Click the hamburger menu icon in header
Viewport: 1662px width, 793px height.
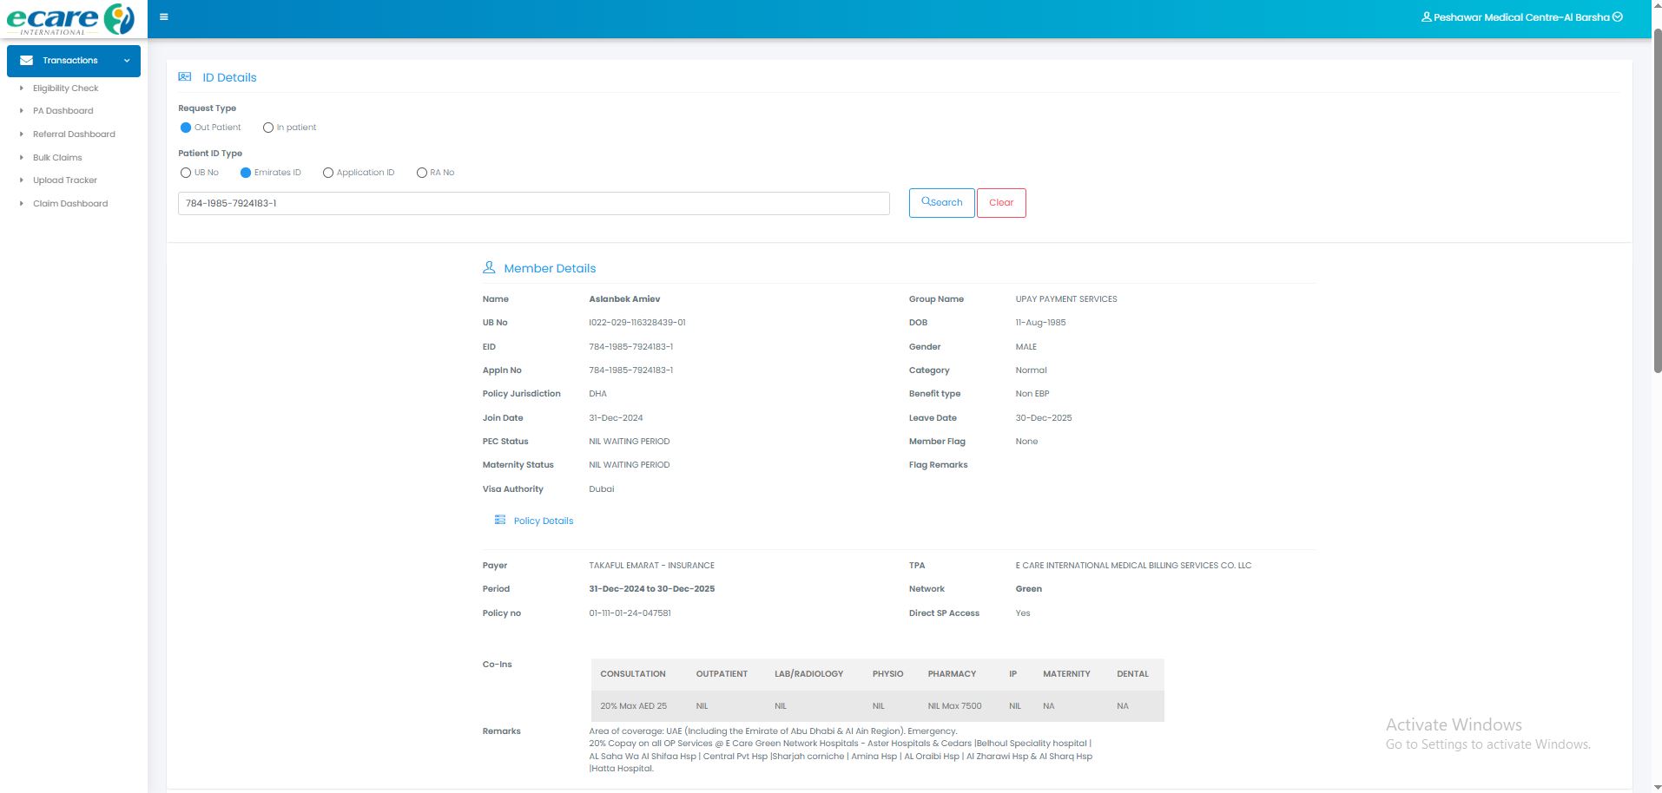pyautogui.click(x=163, y=16)
